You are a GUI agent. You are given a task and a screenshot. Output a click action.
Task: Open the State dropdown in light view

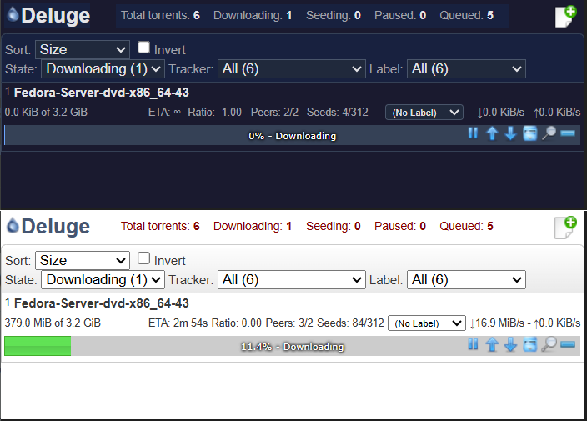tap(103, 280)
